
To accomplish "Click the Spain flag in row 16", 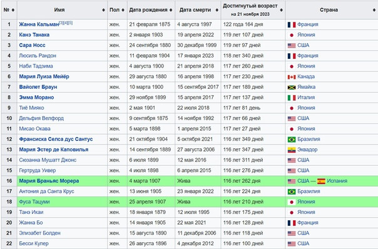I will [321, 181].
